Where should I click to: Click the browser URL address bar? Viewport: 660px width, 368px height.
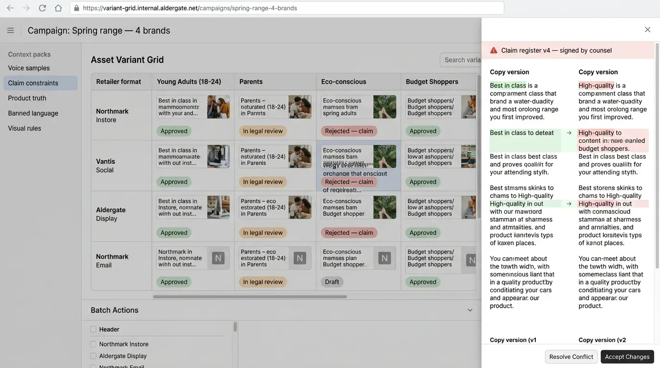[287, 8]
